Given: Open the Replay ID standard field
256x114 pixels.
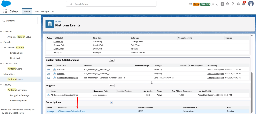Looking at the screenshot, I should tap(58, 52).
